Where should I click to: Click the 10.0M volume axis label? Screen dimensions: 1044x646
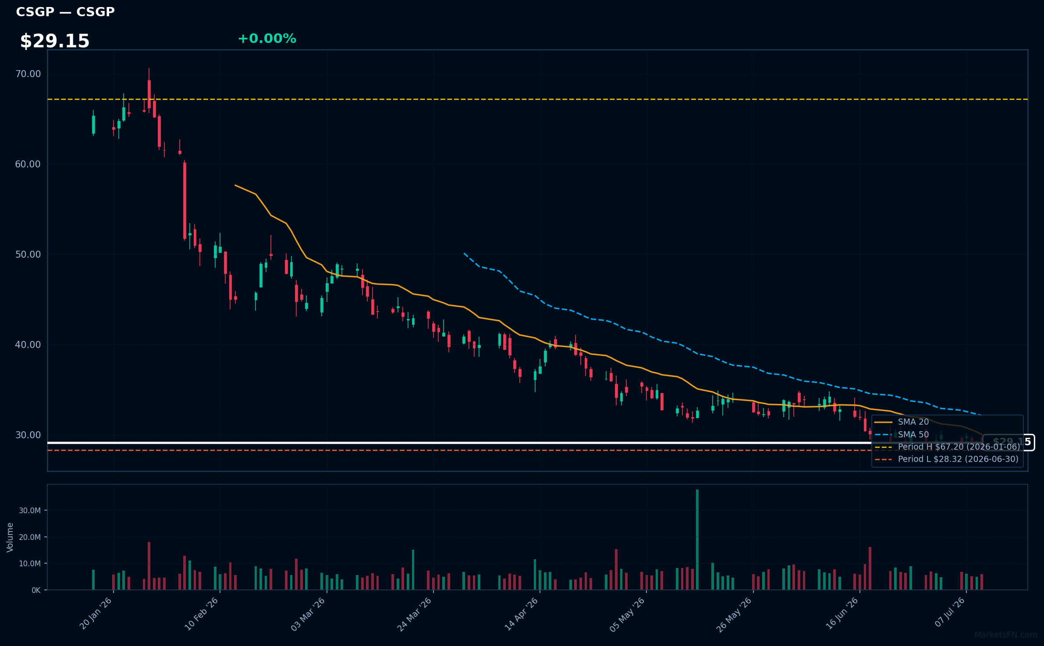pos(30,564)
